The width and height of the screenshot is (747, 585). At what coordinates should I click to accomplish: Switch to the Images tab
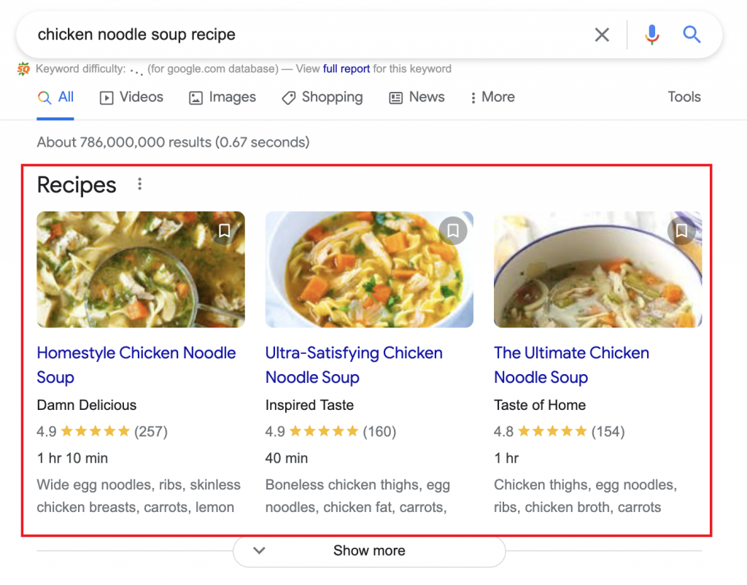(x=222, y=97)
